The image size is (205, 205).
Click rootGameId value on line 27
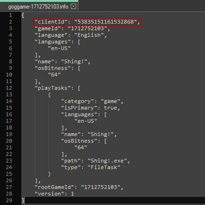click(101, 187)
